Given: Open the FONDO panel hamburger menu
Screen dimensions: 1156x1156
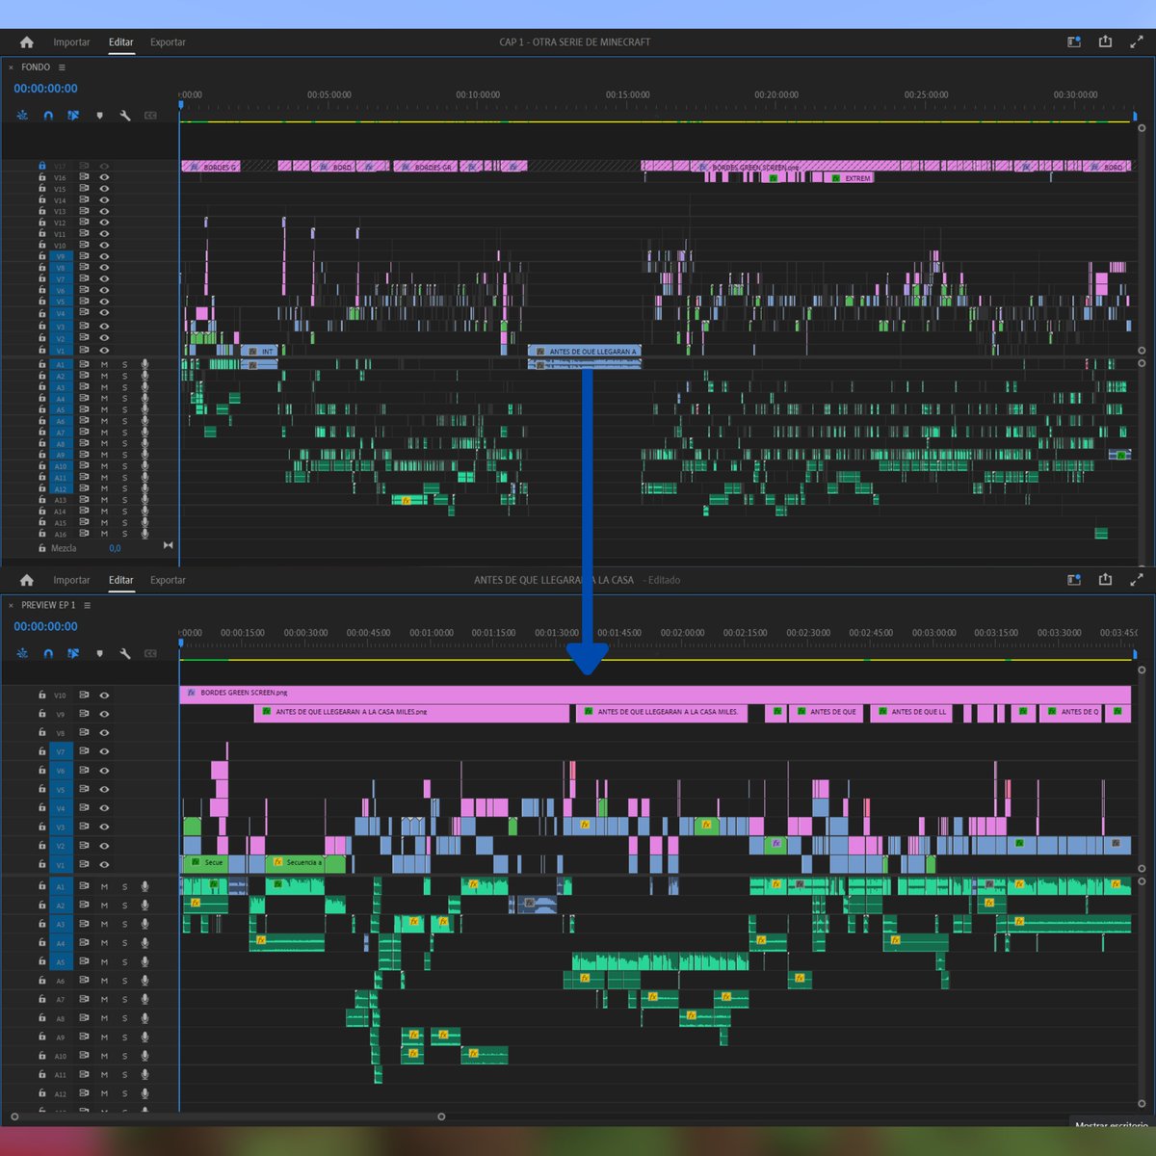Looking at the screenshot, I should click(62, 67).
